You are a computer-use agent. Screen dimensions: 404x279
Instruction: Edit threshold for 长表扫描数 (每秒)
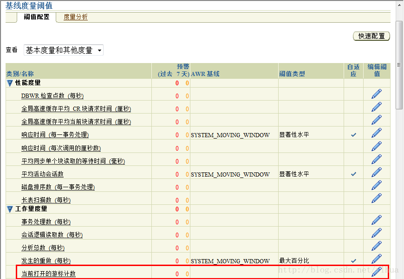tap(377, 198)
